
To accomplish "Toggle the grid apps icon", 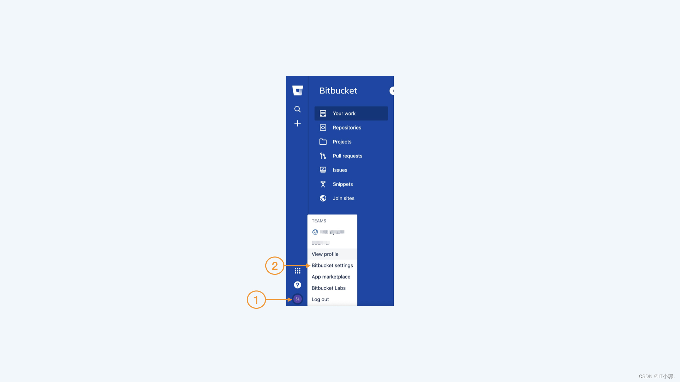I will tap(297, 271).
